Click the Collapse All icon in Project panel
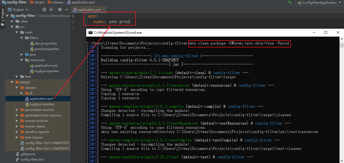The width and height of the screenshot is (344, 163). (x=52, y=9)
